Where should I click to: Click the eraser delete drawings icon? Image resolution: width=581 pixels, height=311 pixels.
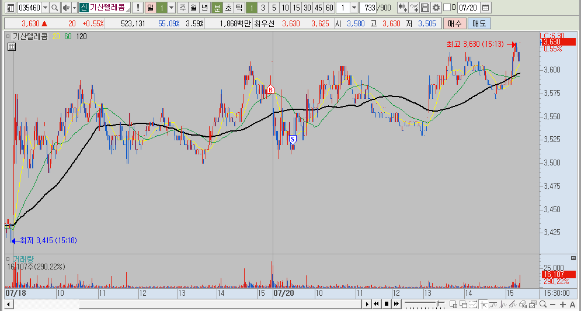click(522, 305)
